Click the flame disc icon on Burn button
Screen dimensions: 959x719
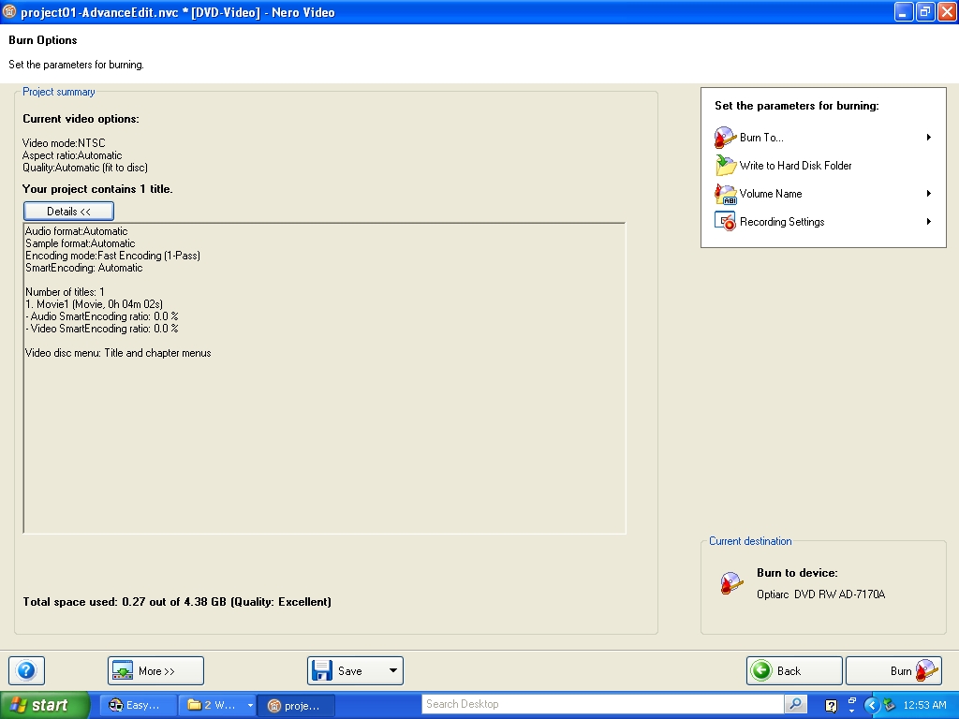pyautogui.click(x=926, y=670)
